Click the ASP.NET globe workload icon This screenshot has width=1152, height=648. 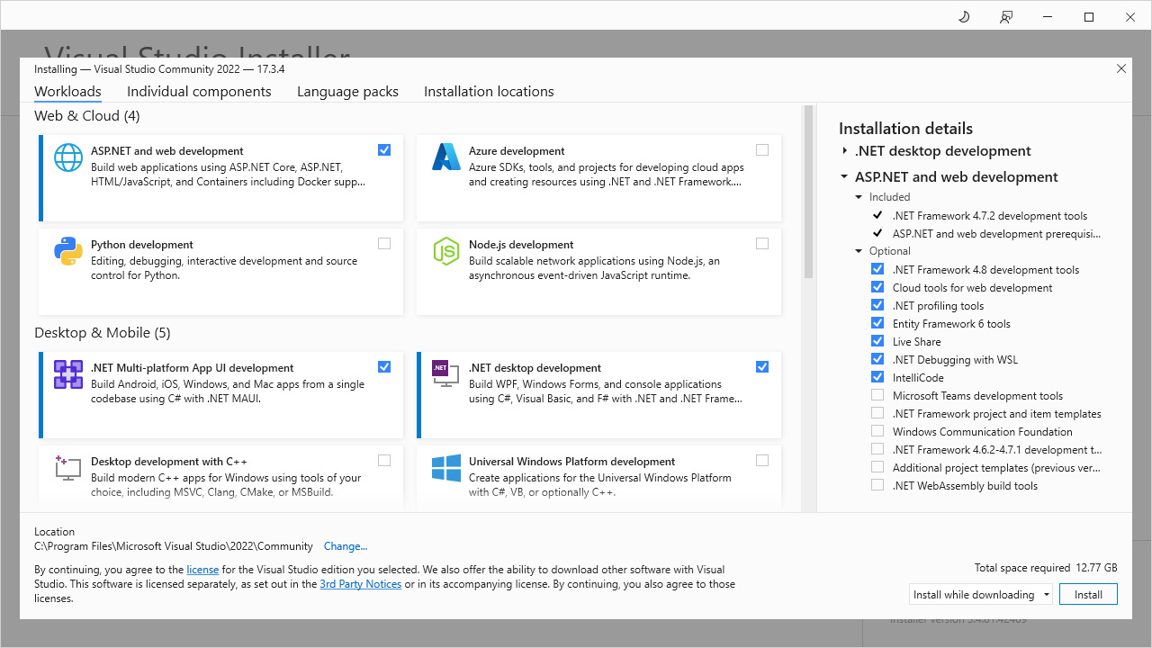68,157
